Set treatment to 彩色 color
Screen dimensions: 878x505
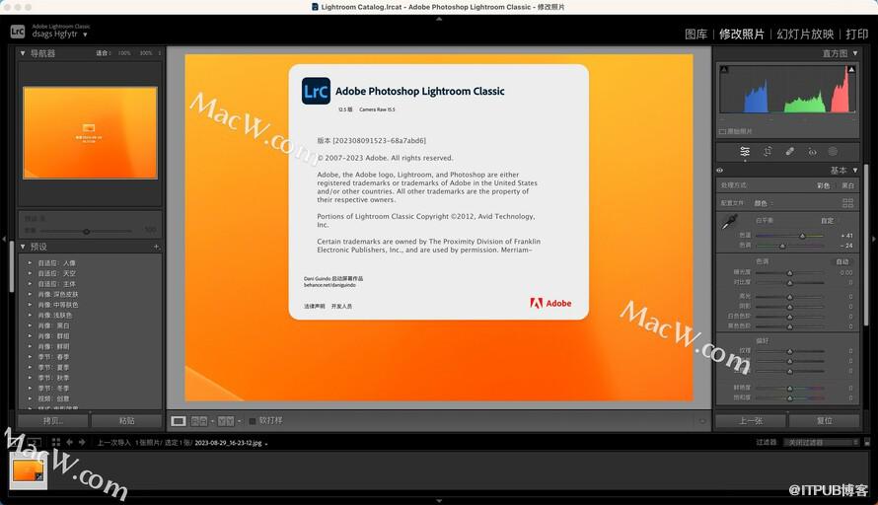pyautogui.click(x=823, y=185)
